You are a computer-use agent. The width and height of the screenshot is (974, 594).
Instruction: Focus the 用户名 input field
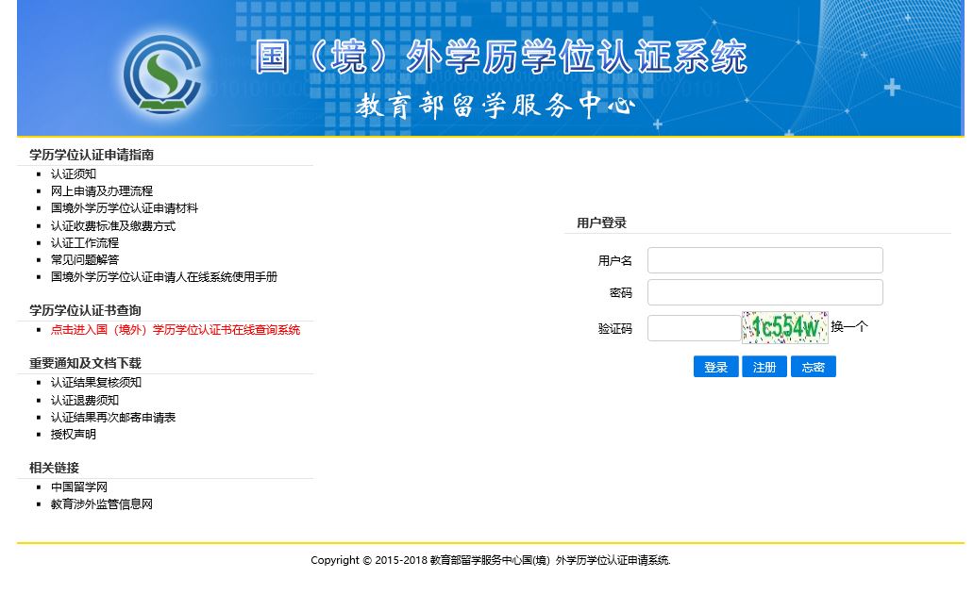click(x=764, y=260)
